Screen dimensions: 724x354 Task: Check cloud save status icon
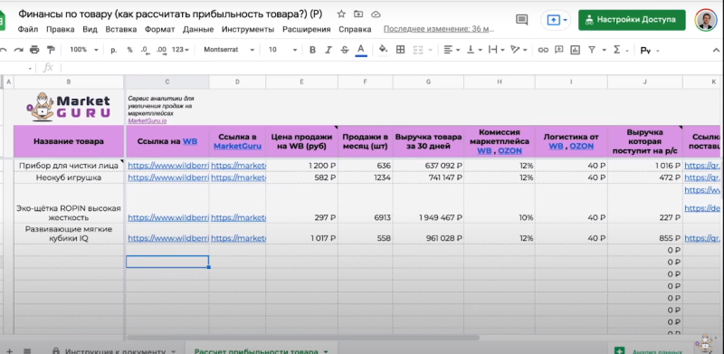pos(376,14)
